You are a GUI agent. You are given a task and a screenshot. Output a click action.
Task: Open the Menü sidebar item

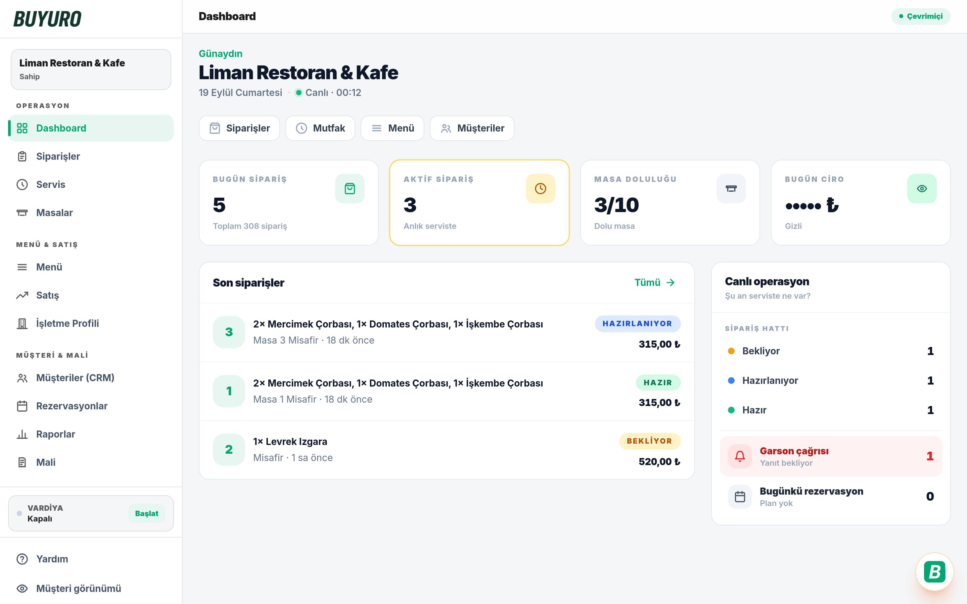click(91, 267)
